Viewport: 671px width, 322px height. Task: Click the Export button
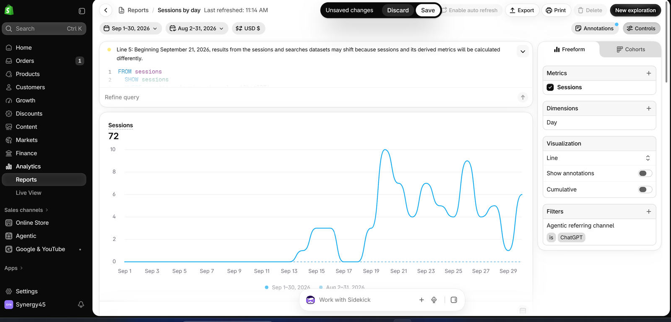tap(522, 10)
